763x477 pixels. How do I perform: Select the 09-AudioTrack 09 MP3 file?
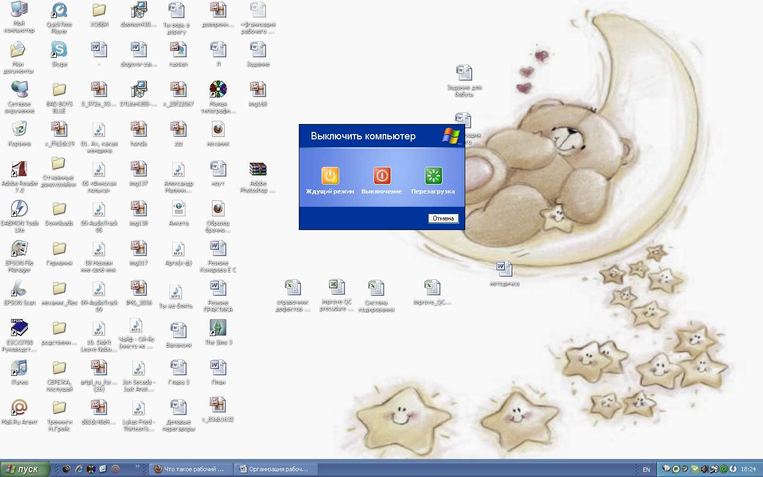99,296
